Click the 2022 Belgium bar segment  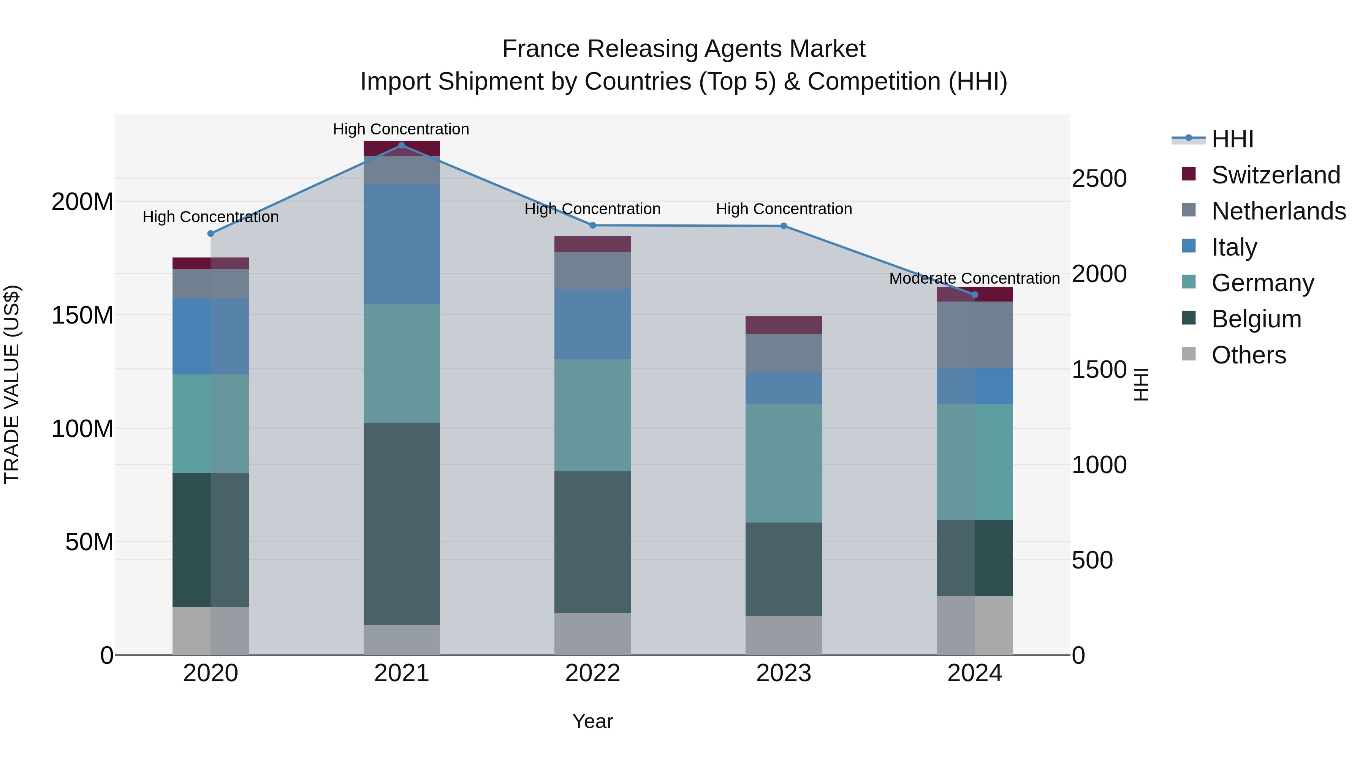(593, 542)
